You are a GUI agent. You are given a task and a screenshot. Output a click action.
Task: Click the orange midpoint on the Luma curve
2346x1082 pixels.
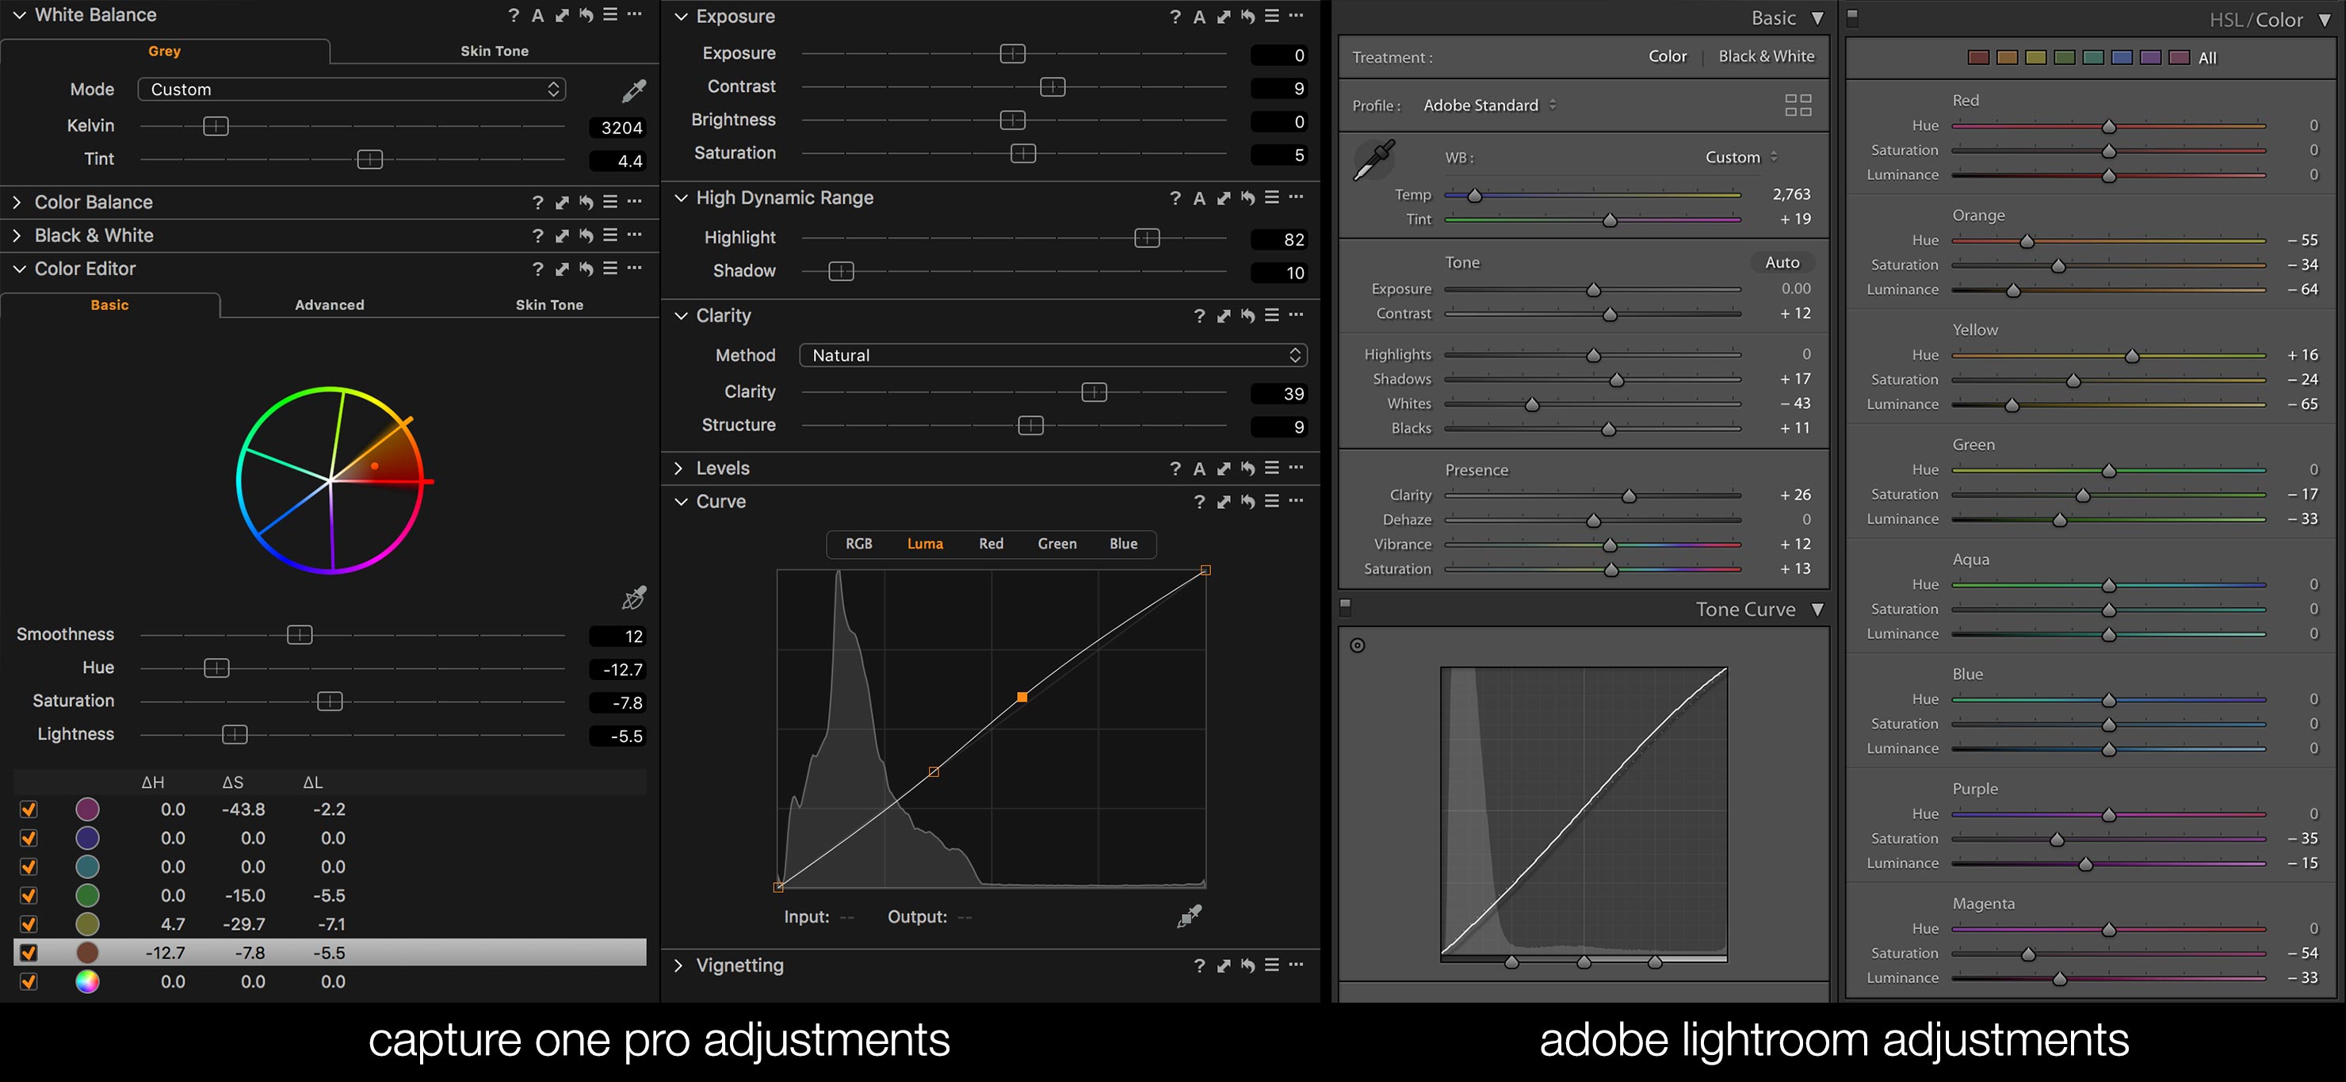[x=1022, y=697]
